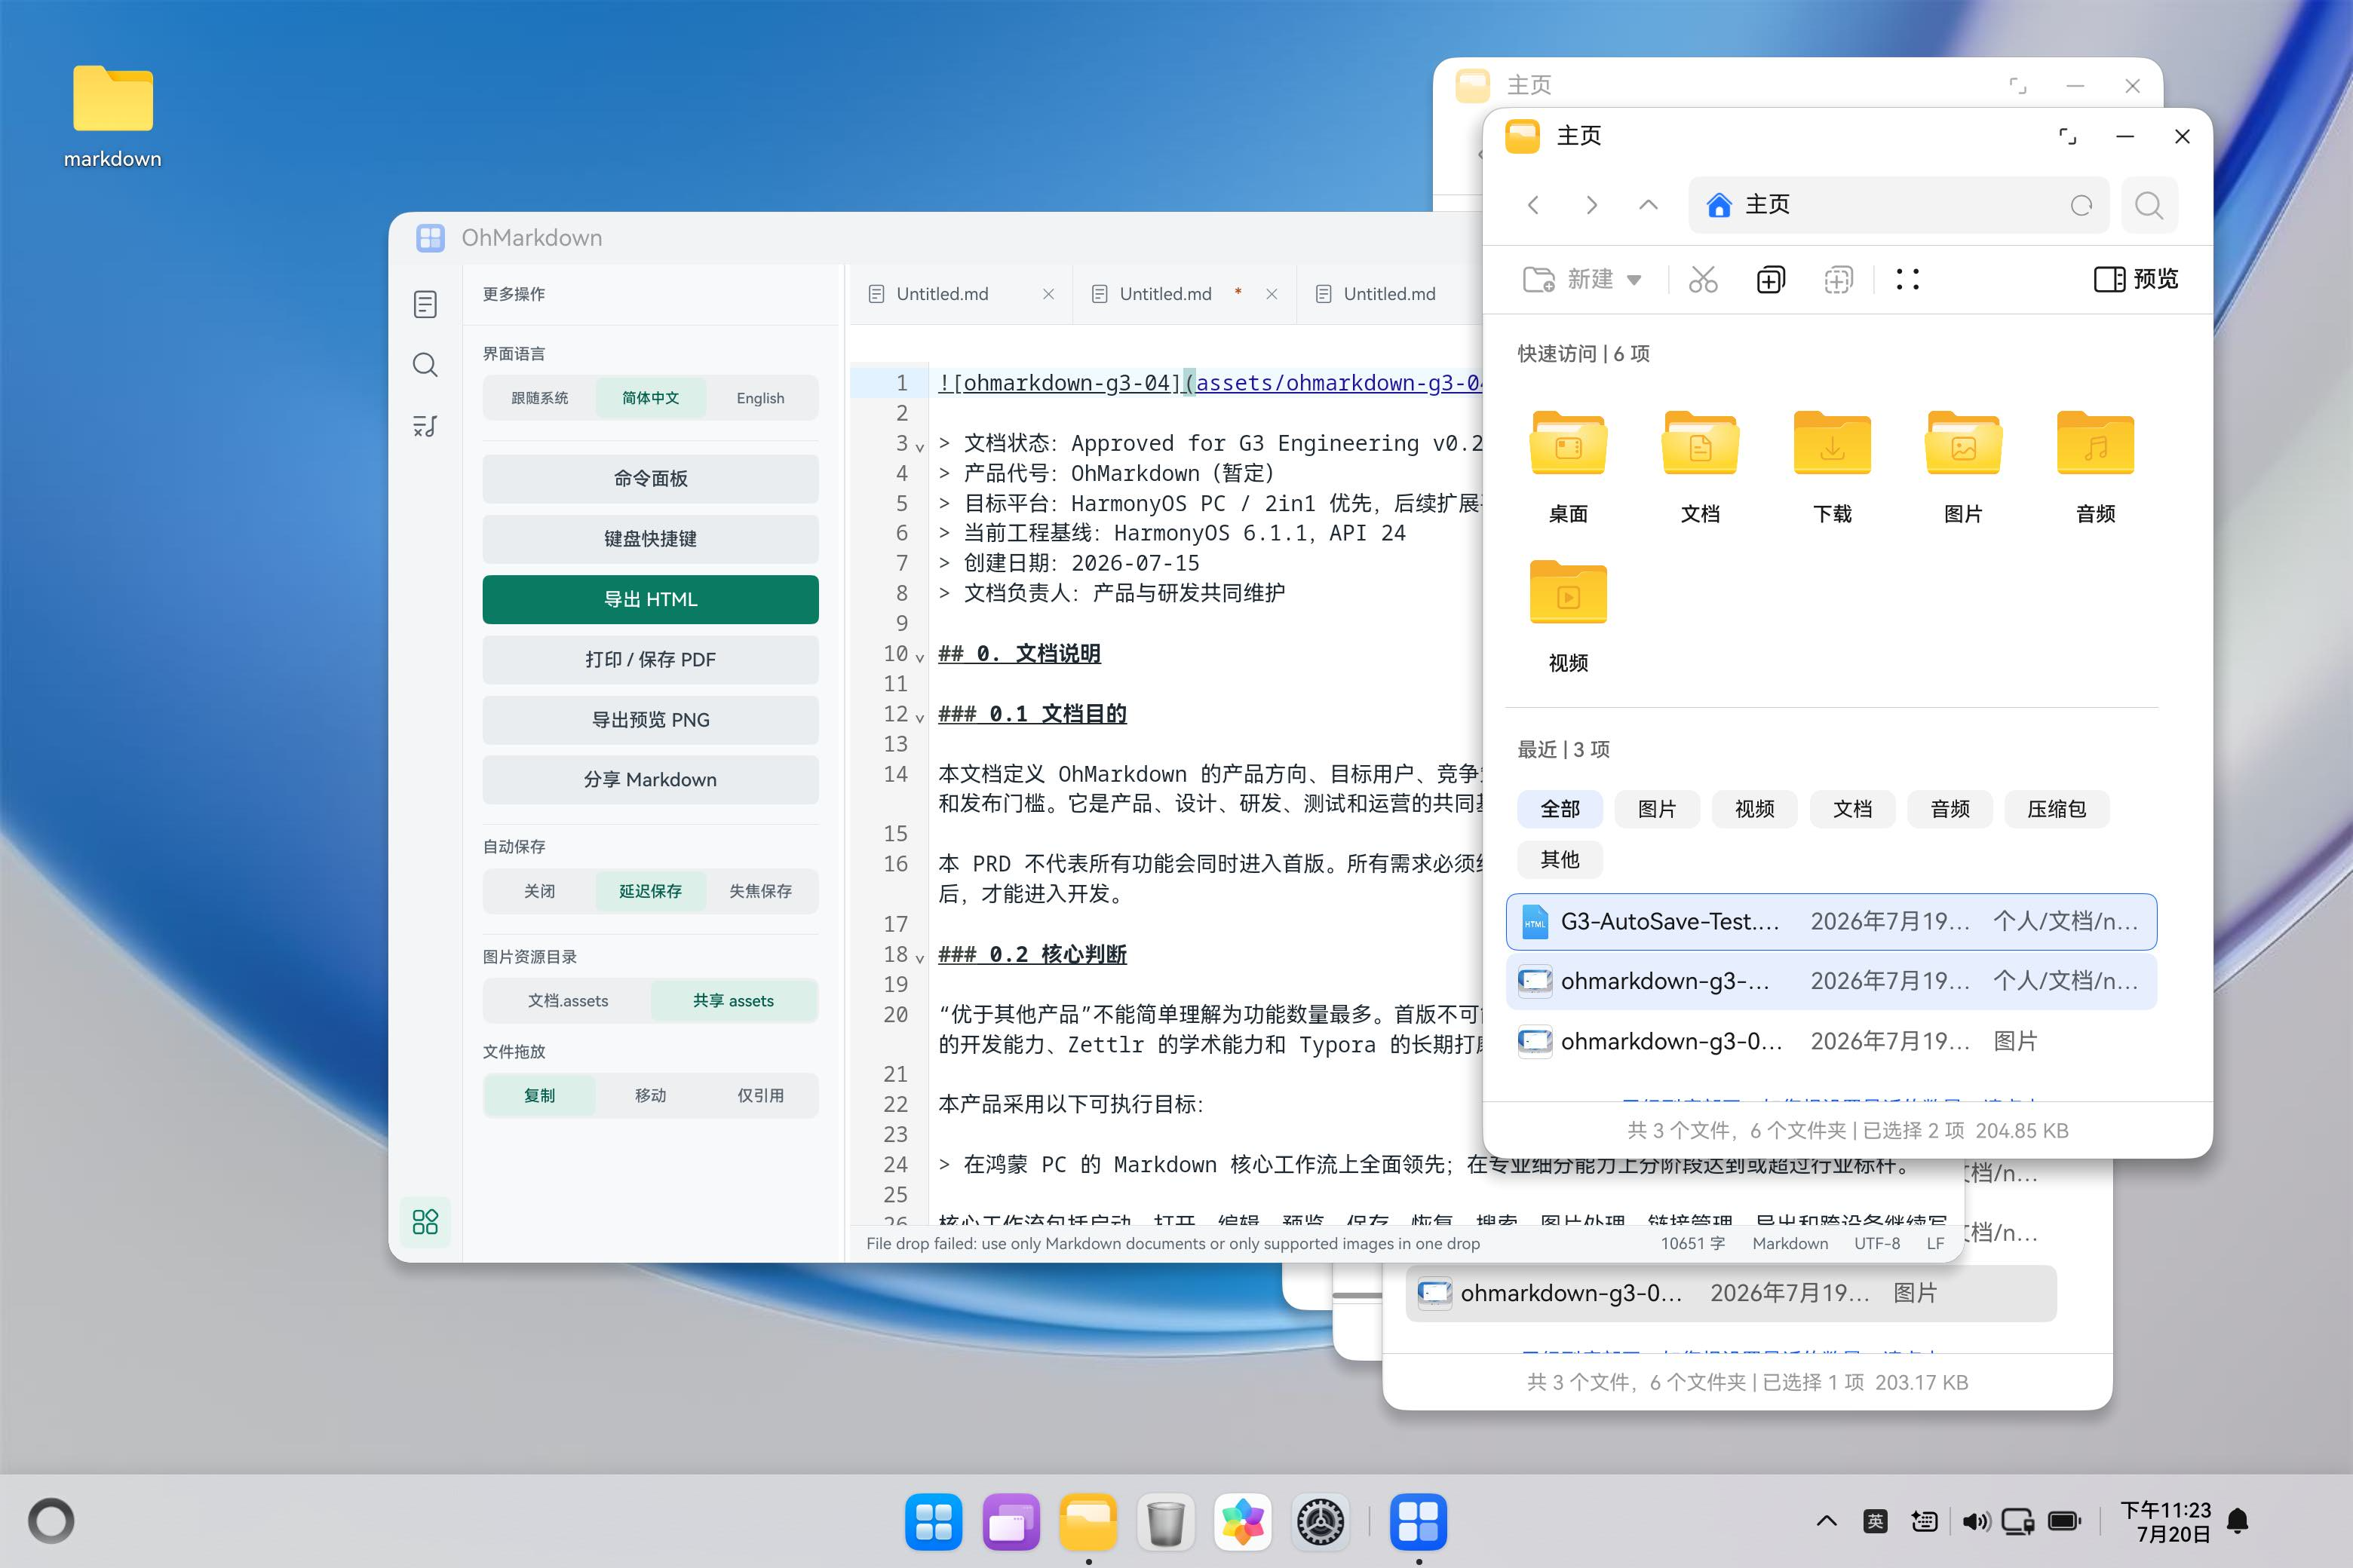
Task: Set auto-save to 失焦保存
Action: tap(760, 891)
